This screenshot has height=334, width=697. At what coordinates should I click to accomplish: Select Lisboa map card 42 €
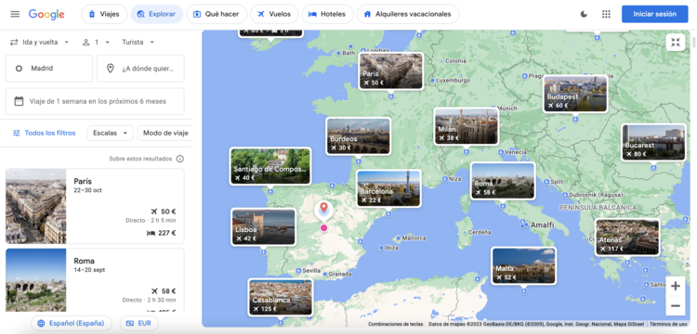263,227
